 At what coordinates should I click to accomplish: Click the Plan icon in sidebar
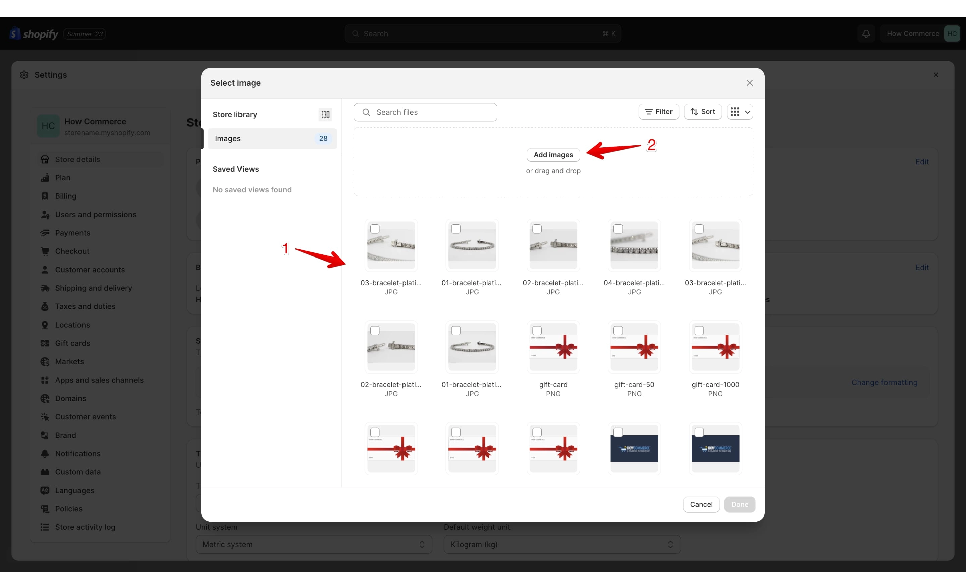pyautogui.click(x=45, y=178)
